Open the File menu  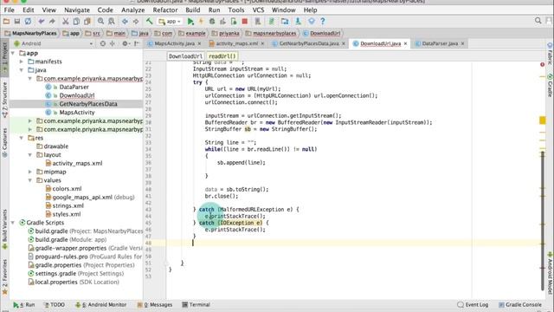pos(10,10)
